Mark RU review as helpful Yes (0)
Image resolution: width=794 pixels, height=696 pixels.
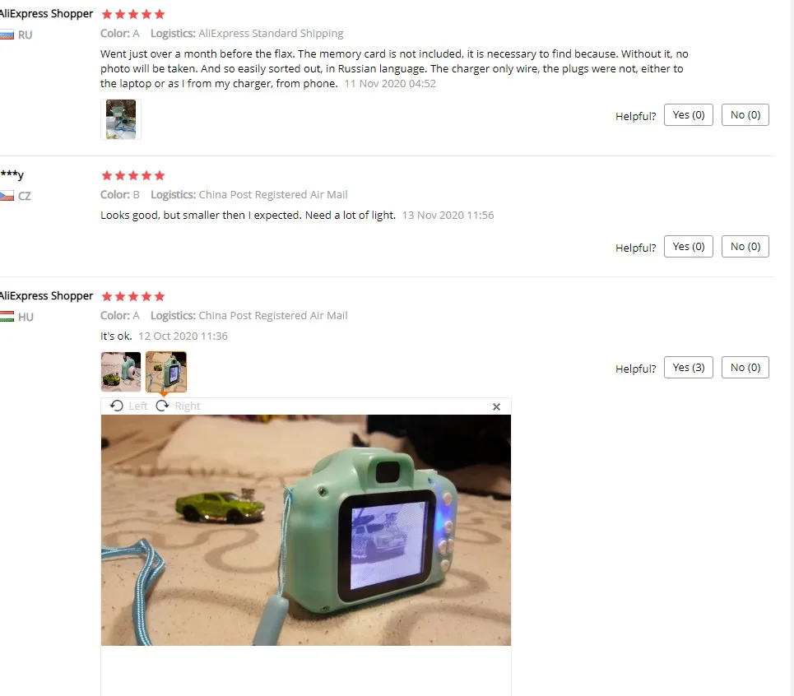pyautogui.click(x=688, y=115)
